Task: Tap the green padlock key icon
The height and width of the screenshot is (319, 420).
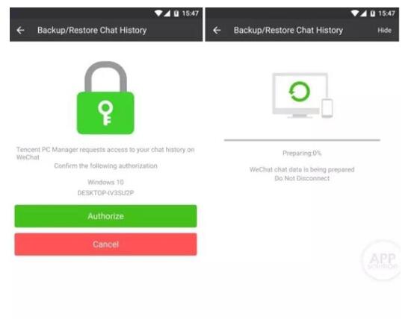Action: 105,98
